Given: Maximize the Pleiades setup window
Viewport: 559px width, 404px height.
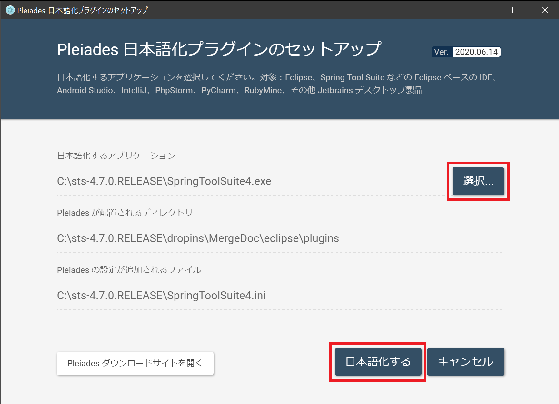Looking at the screenshot, I should coord(515,10).
